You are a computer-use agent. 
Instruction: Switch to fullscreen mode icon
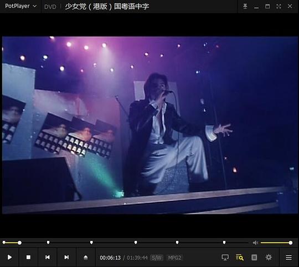(279, 6)
